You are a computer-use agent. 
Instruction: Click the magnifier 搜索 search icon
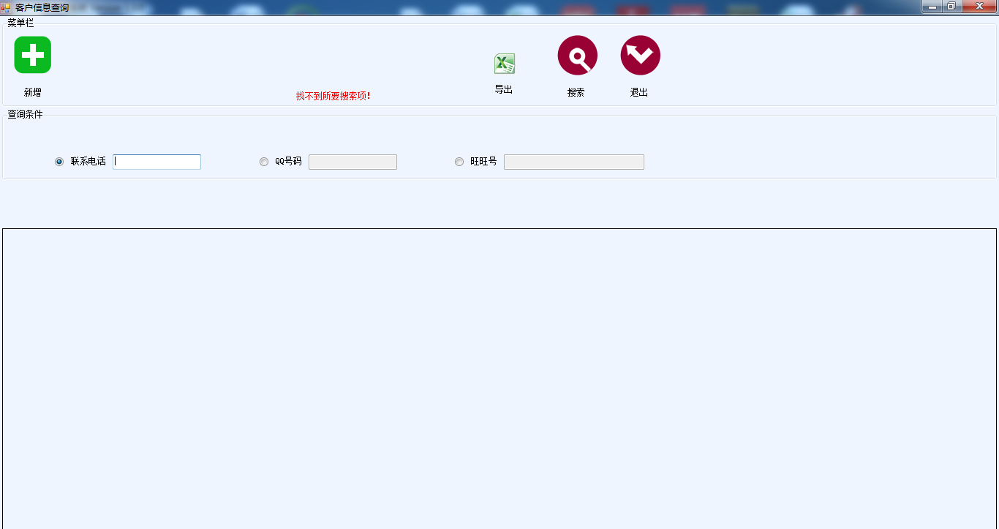[x=578, y=56]
